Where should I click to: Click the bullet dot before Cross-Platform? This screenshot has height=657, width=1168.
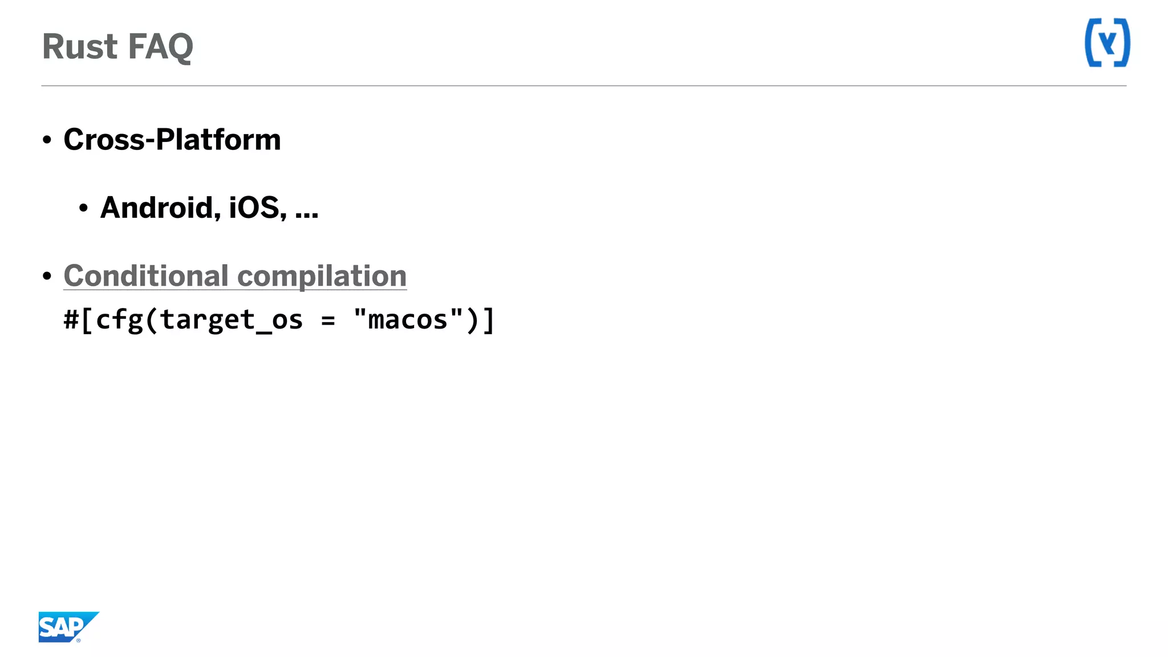coord(47,140)
